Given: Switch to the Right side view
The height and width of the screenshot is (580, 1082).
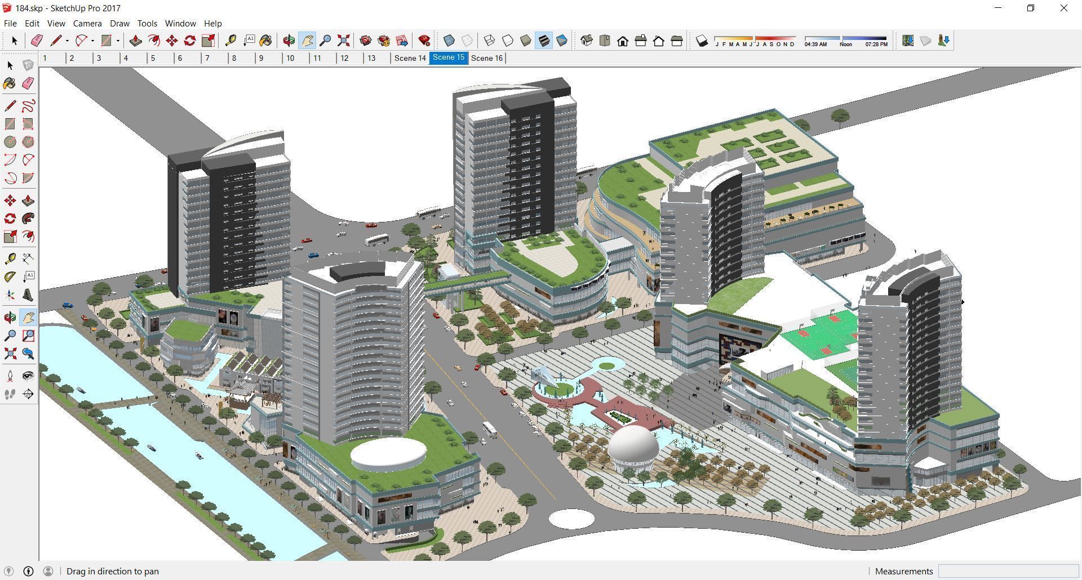Looking at the screenshot, I should point(641,41).
